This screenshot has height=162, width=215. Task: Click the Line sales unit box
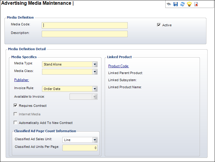[x=77, y=140]
